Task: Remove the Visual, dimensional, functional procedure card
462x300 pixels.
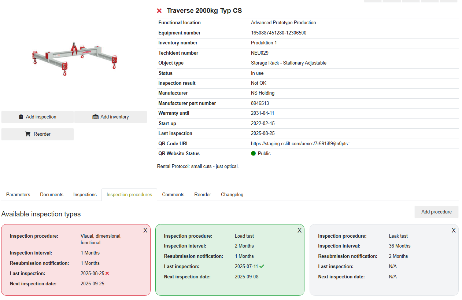Action: pyautogui.click(x=145, y=231)
